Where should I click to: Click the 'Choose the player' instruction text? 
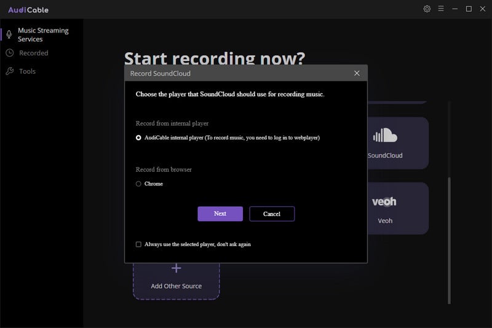230,94
